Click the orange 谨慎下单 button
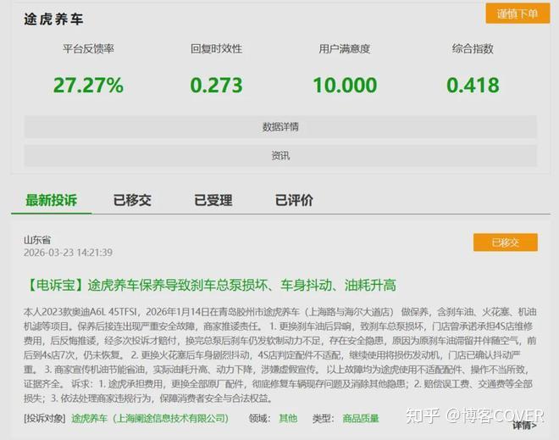 click(517, 14)
